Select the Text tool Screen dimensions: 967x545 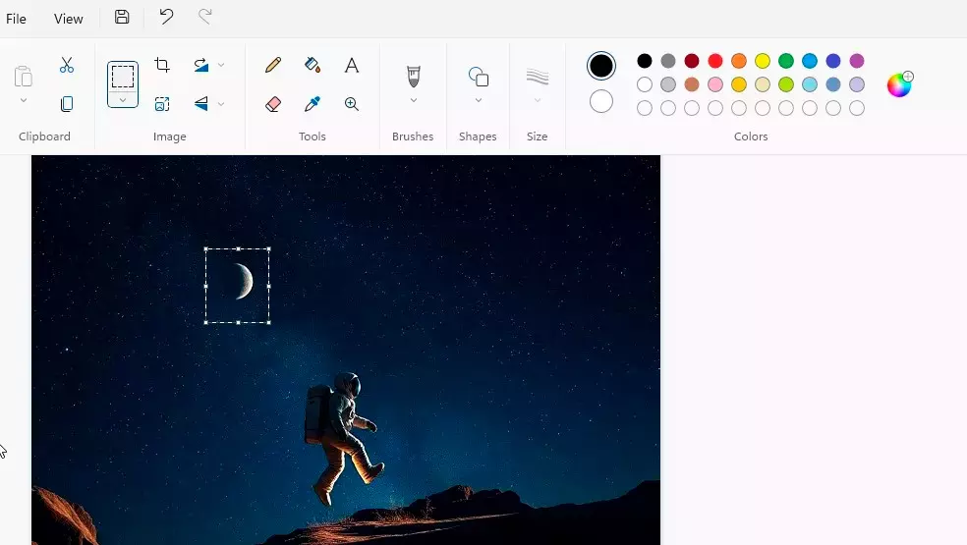point(352,65)
